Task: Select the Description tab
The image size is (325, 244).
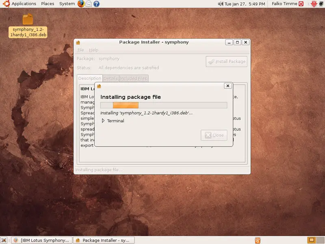Action: point(89,78)
